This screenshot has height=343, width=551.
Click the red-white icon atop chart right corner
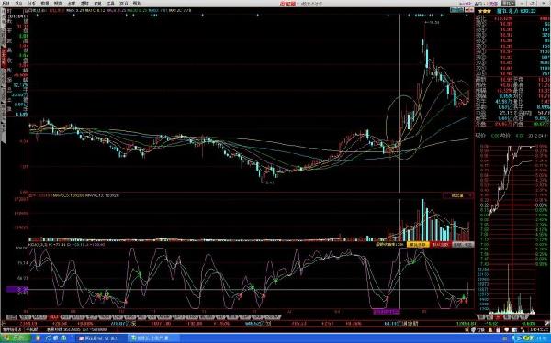[468, 10]
